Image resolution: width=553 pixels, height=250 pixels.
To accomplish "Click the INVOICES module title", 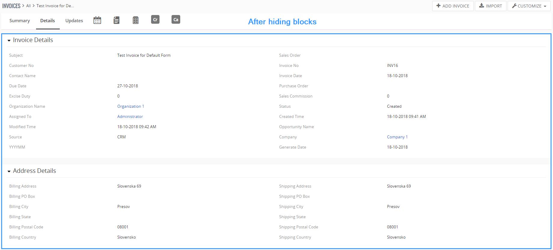I will coord(11,6).
